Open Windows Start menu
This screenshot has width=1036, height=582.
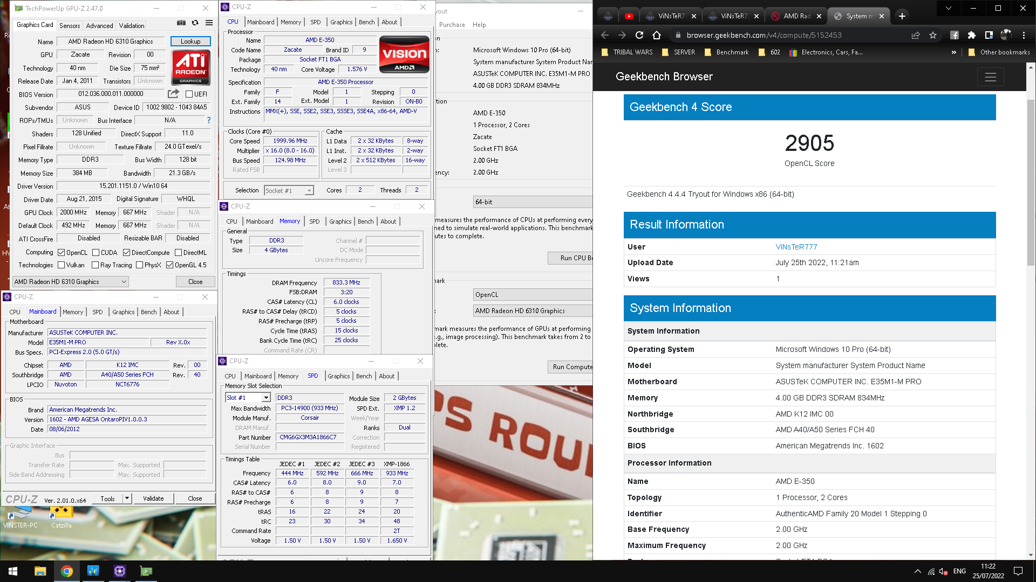pos(13,571)
